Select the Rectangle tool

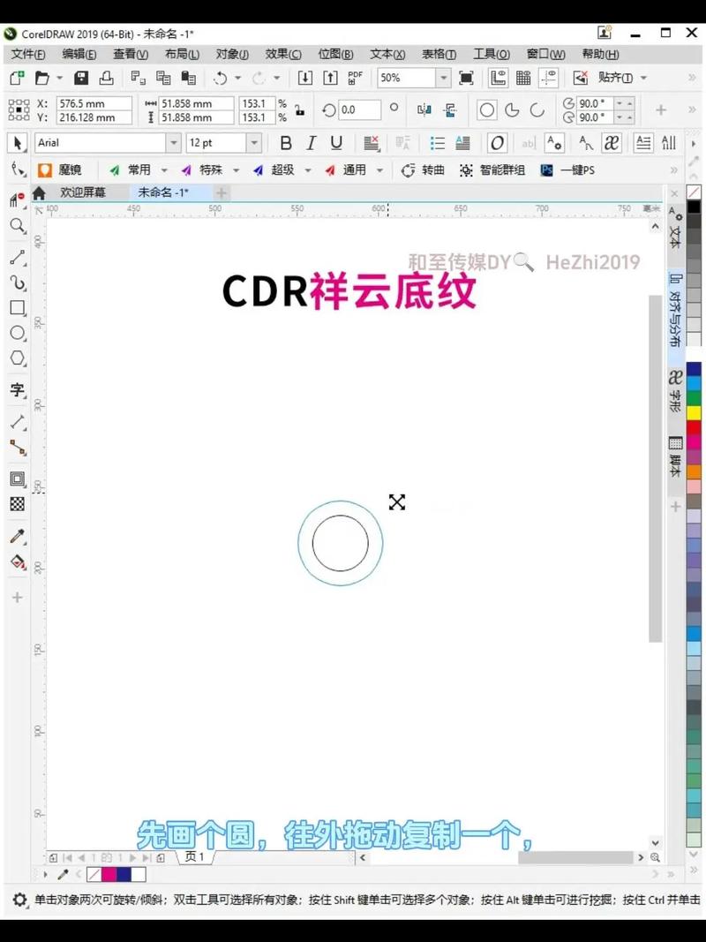[x=18, y=308]
